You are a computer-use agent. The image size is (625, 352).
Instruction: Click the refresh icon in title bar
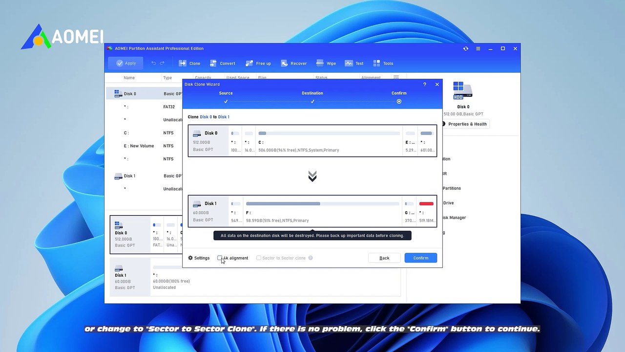click(466, 48)
